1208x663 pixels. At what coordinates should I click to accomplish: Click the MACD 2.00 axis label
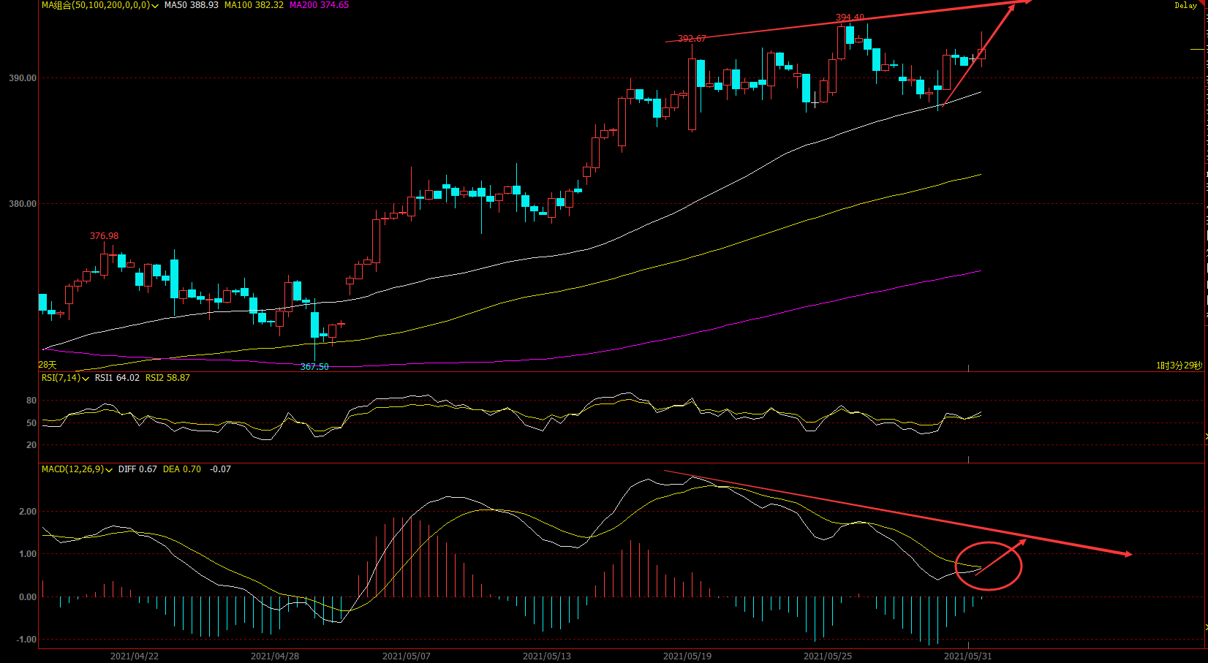pyautogui.click(x=27, y=512)
